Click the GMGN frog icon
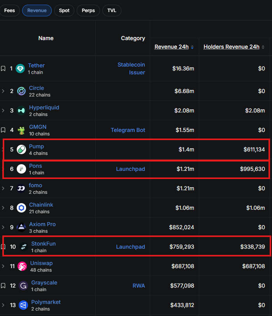The width and height of the screenshot is (272, 316). pyautogui.click(x=21, y=130)
